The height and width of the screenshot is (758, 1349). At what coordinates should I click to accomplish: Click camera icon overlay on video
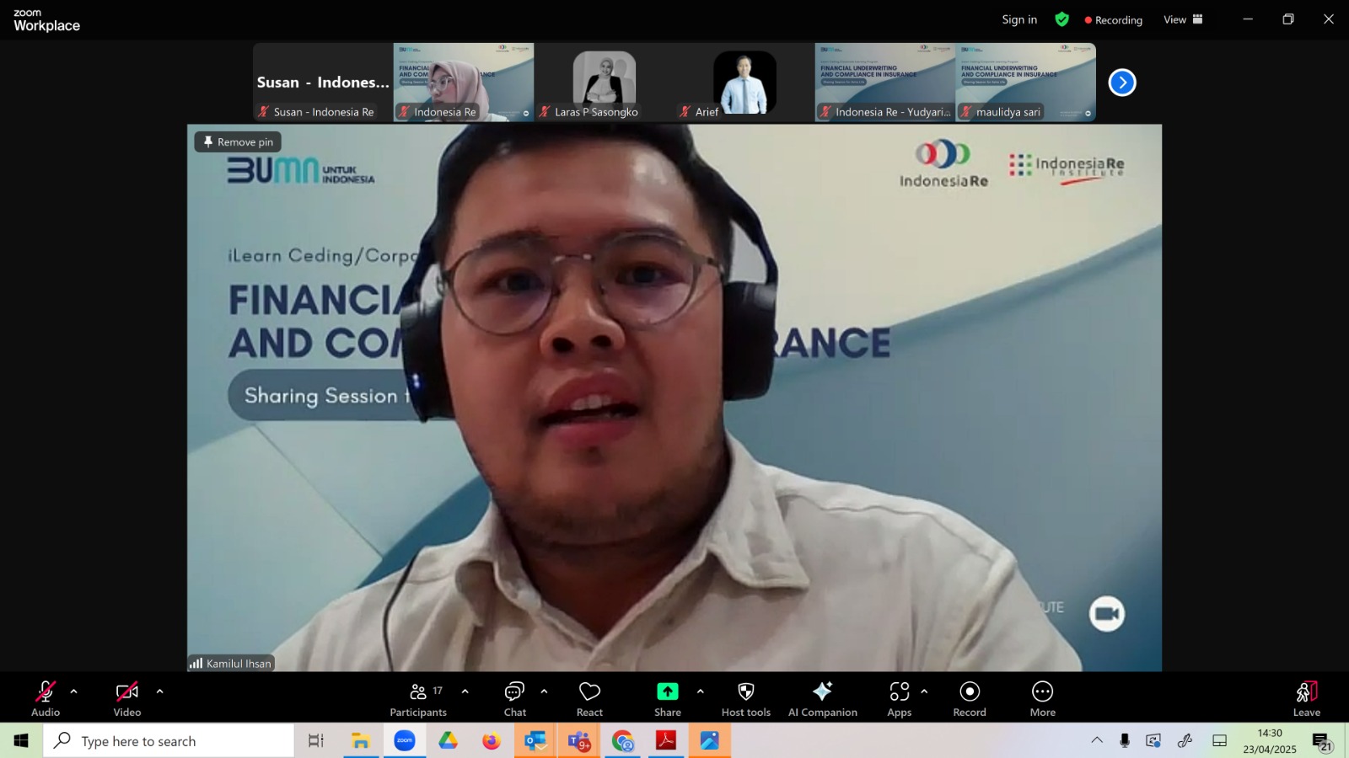[1107, 614]
